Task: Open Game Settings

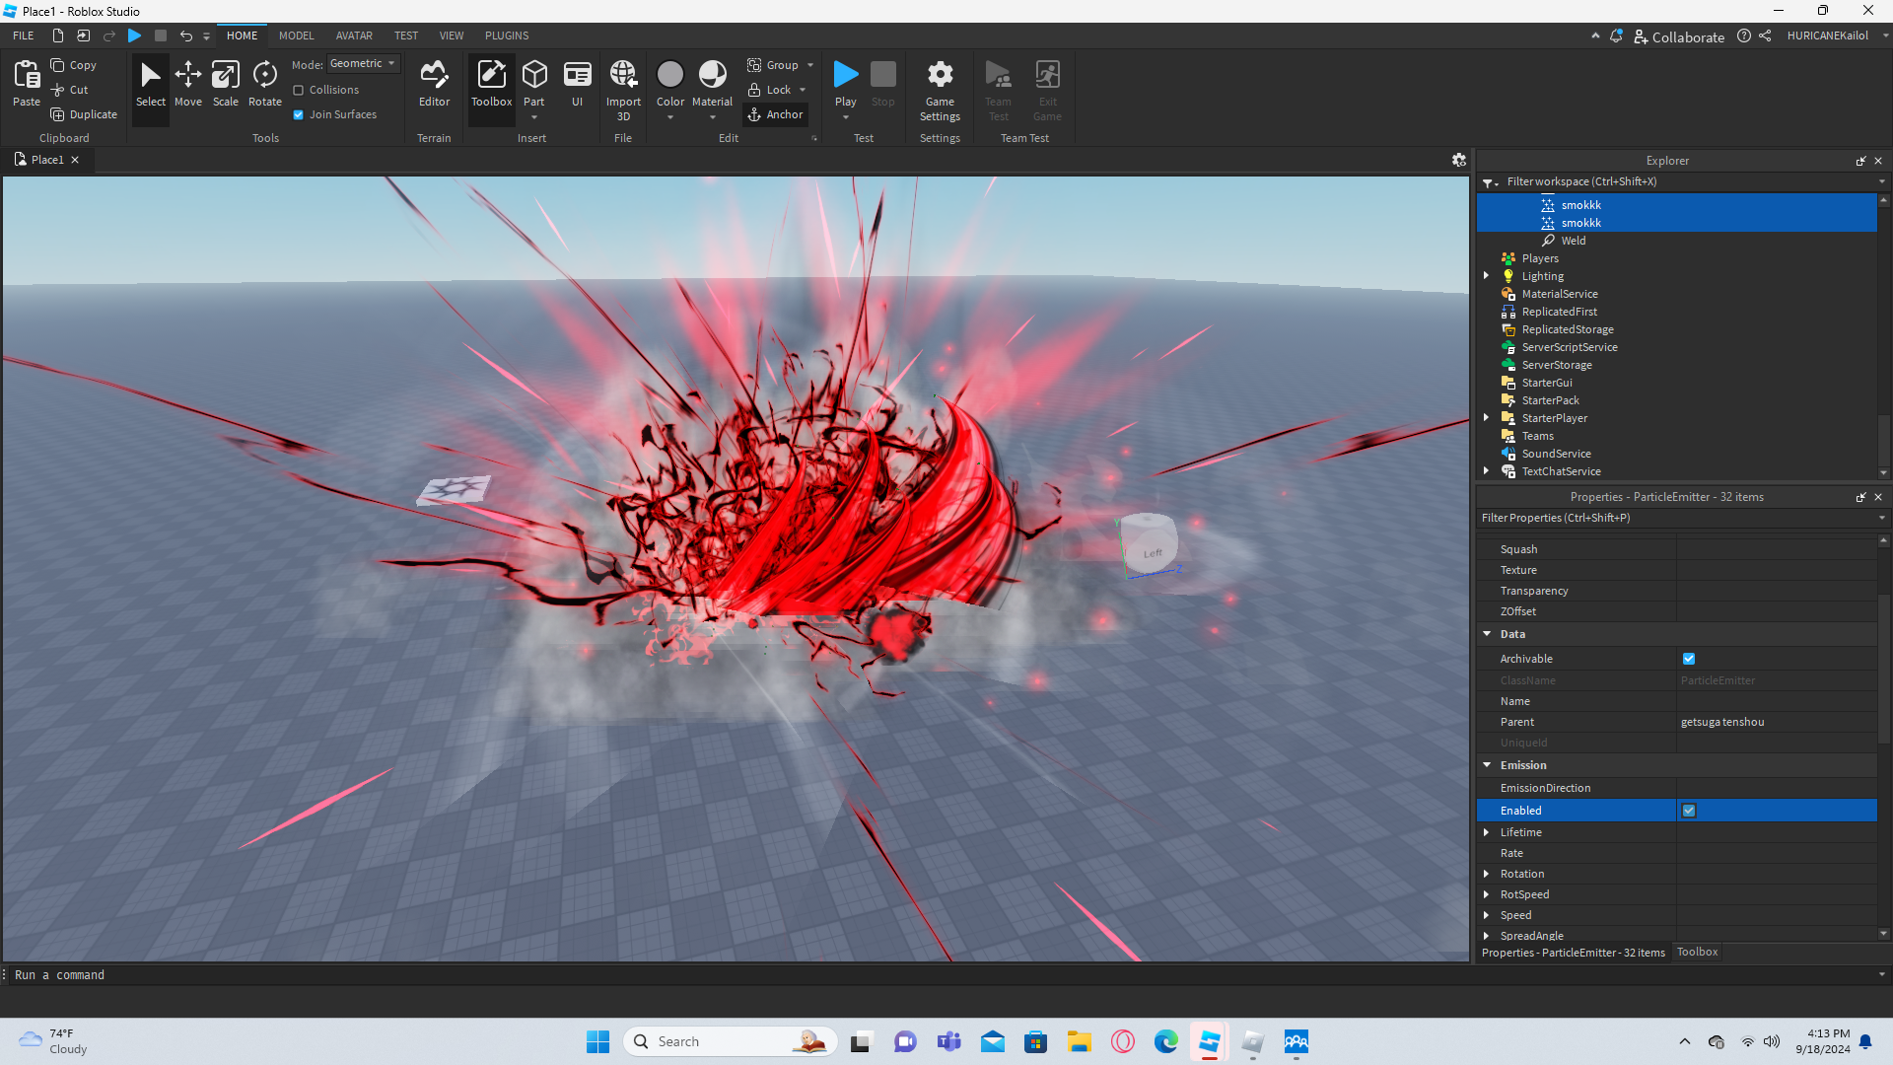Action: coord(940,89)
